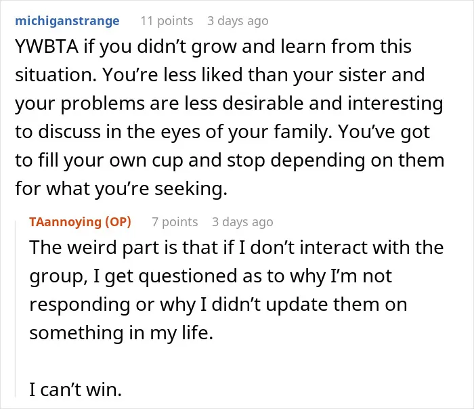Click 'fill your own cup' sentence
474x409 pixels.
110,160
